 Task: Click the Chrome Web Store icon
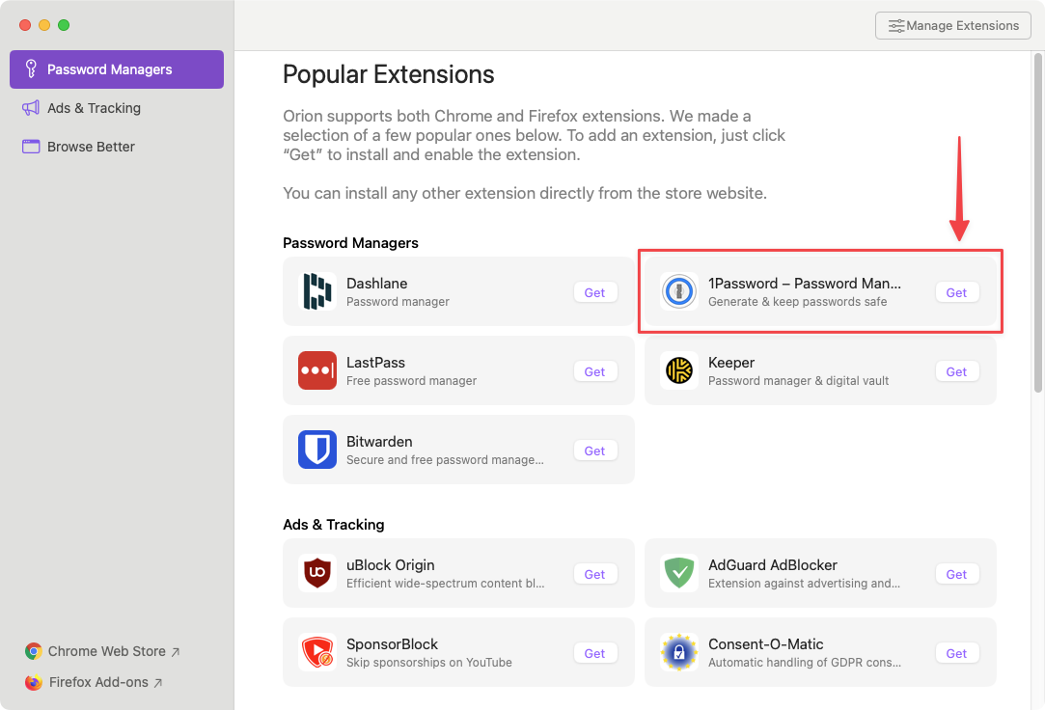[x=35, y=651]
